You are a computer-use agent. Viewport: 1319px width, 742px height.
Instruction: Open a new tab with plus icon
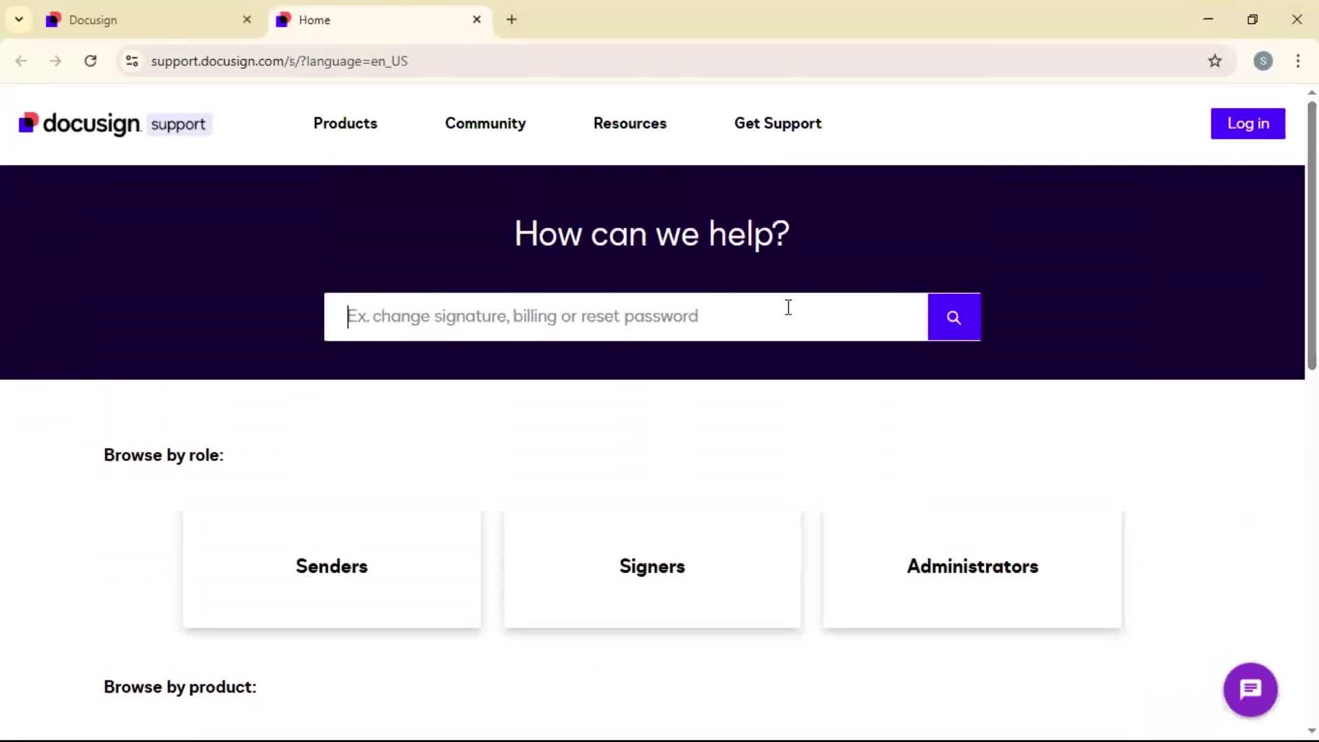[x=511, y=20]
